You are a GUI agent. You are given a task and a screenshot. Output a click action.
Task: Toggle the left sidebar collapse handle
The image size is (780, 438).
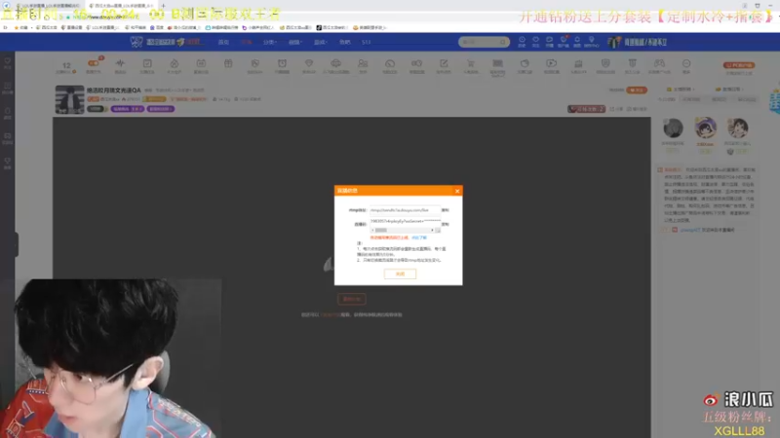tap(17, 244)
